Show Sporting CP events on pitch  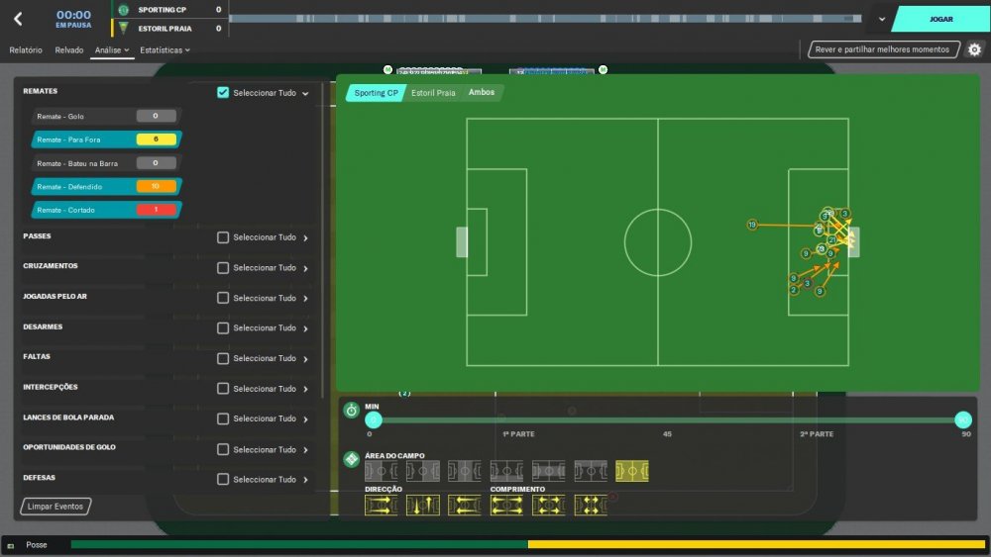coord(376,93)
